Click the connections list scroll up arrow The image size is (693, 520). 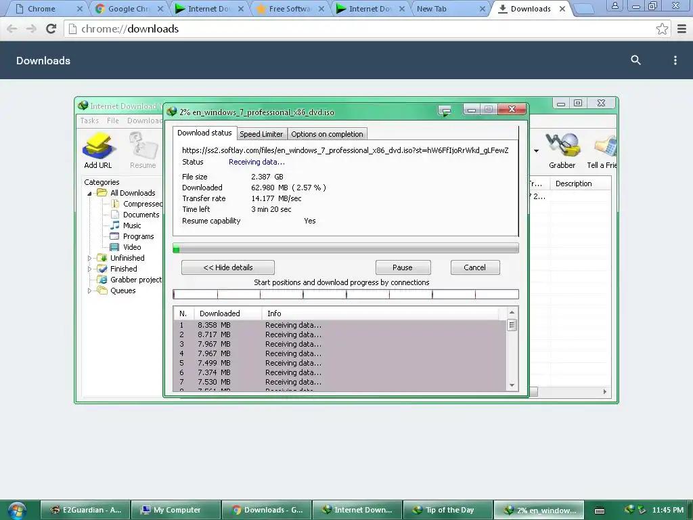click(x=512, y=312)
